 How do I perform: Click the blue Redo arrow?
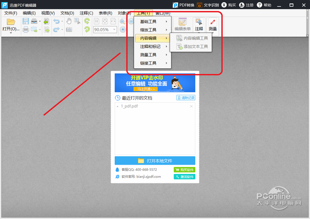(56, 30)
